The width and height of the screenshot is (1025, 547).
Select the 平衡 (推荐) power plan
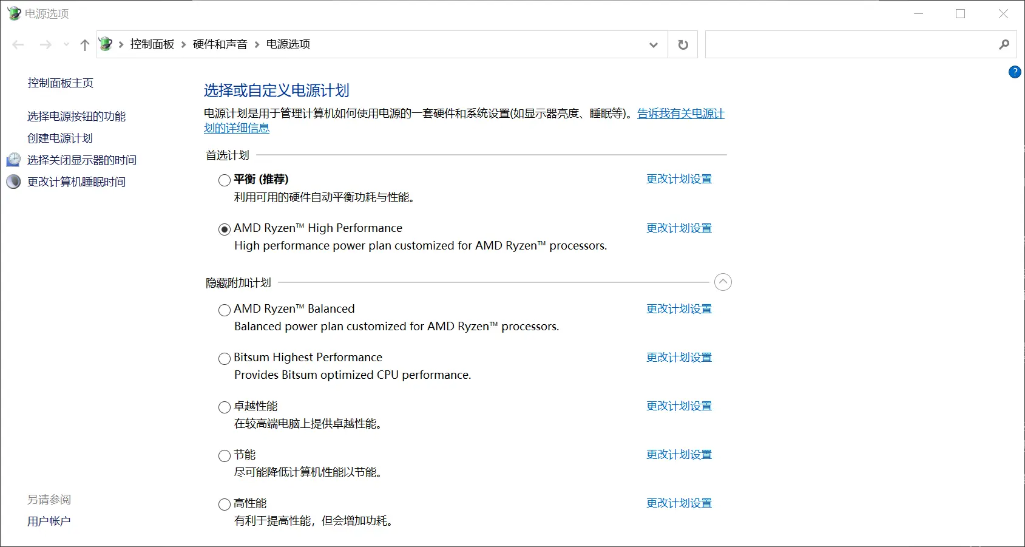(225, 180)
